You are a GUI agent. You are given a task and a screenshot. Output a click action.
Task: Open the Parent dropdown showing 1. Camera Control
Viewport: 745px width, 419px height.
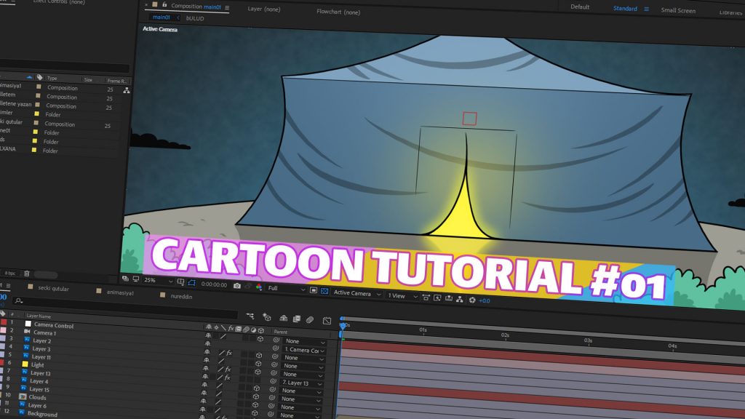coord(304,350)
